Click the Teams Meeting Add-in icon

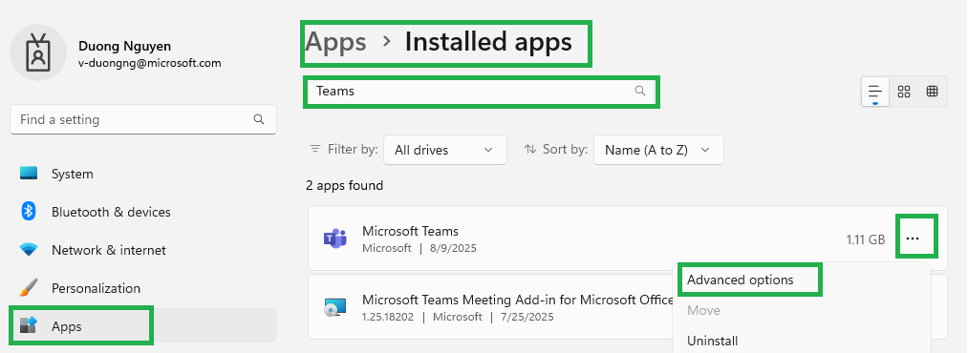(335, 307)
